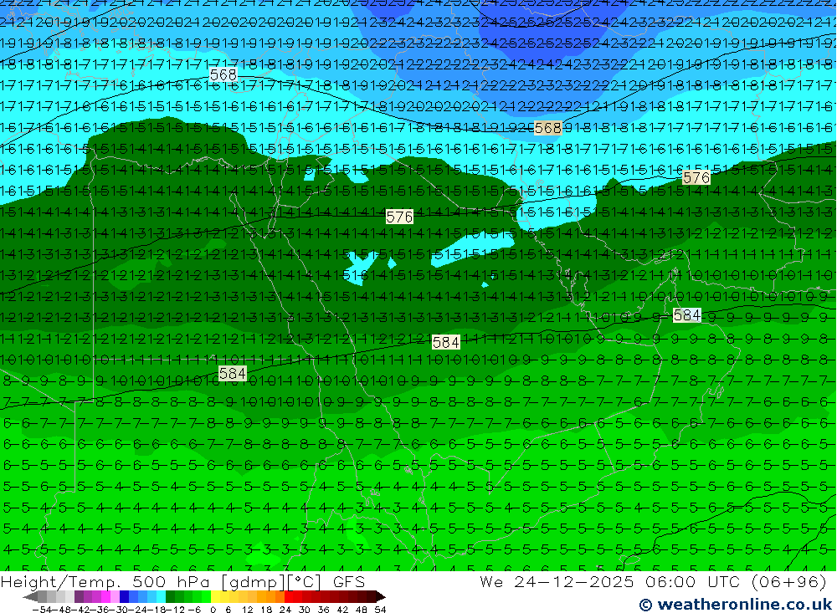The image size is (837, 613).
Task: Click the '-54' legend scale value
Action: [42, 610]
